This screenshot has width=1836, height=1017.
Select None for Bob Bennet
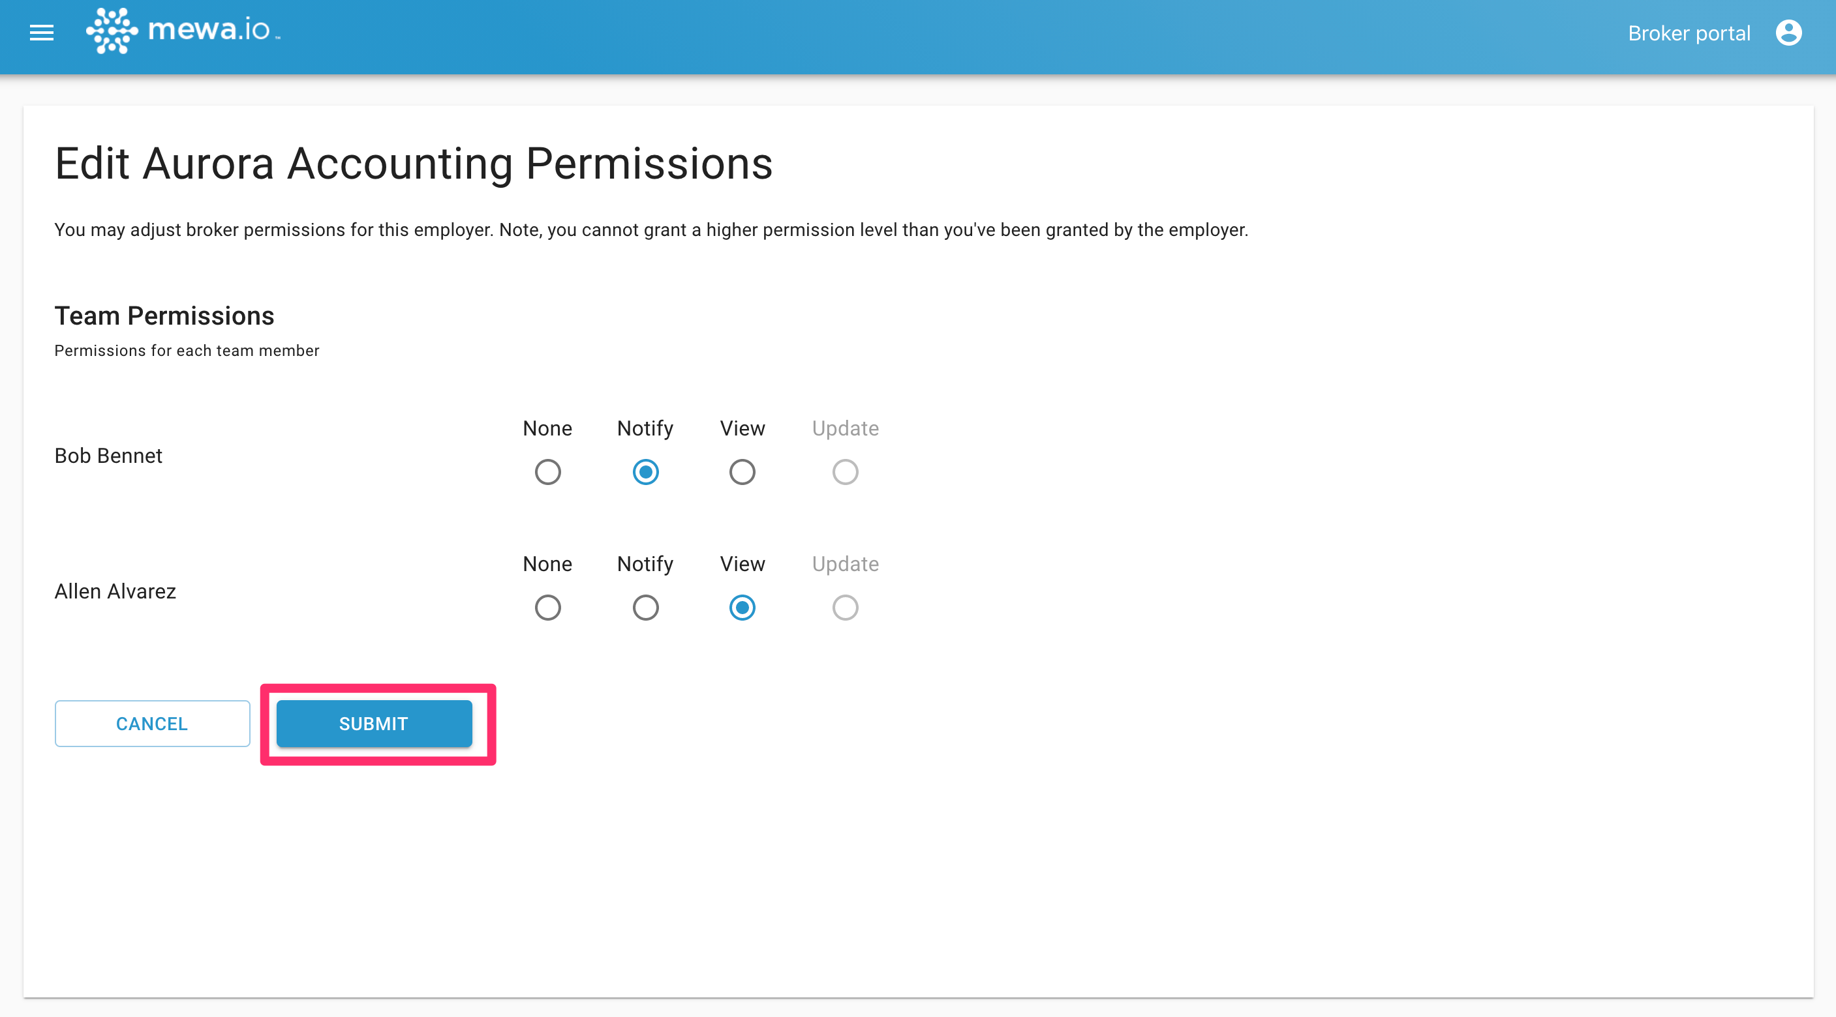(547, 472)
